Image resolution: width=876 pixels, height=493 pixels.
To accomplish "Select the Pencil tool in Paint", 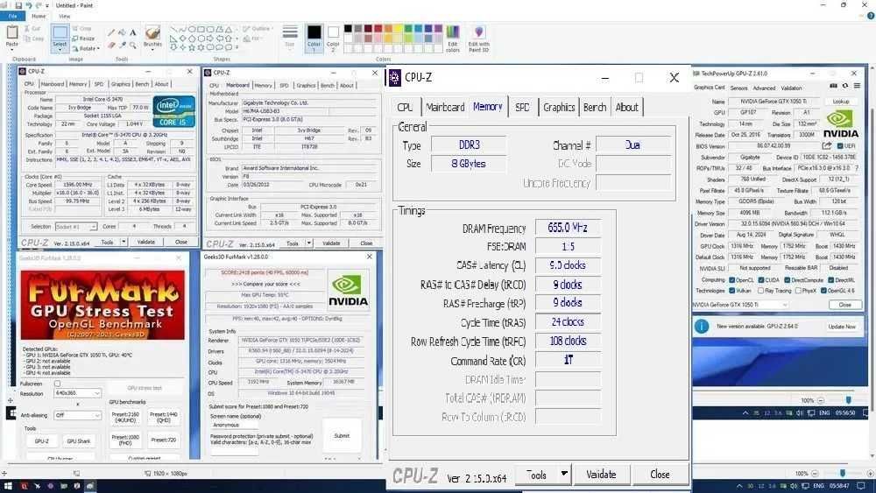I will coord(112,33).
